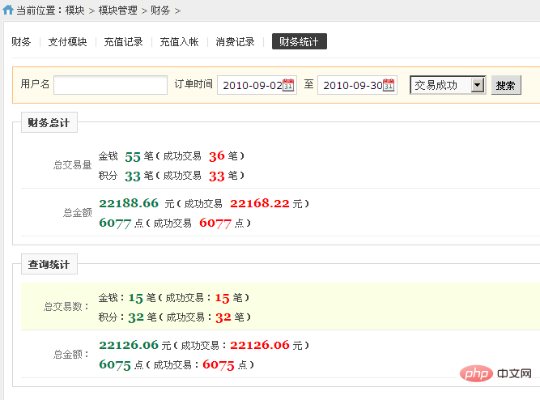This screenshot has width=540, height=400.
Task: Open the 消费记录 tab
Action: (x=235, y=41)
